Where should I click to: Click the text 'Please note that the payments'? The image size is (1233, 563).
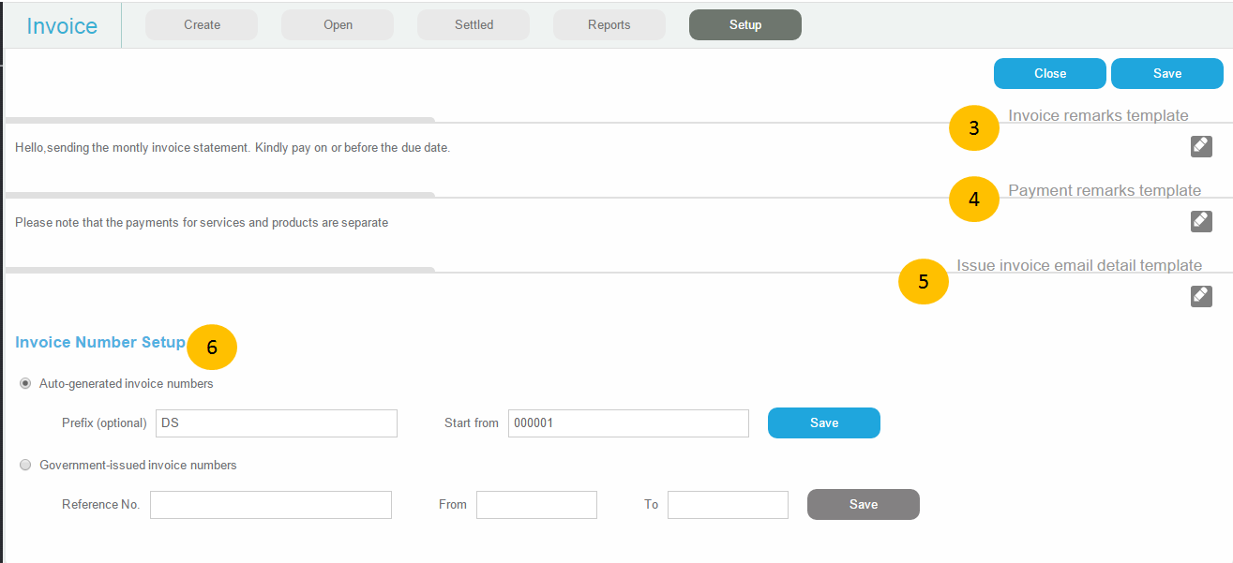[202, 223]
